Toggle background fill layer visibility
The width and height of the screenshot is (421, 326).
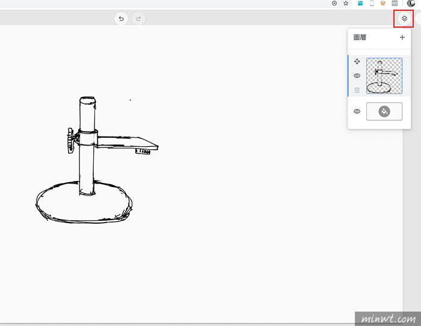[x=357, y=111]
